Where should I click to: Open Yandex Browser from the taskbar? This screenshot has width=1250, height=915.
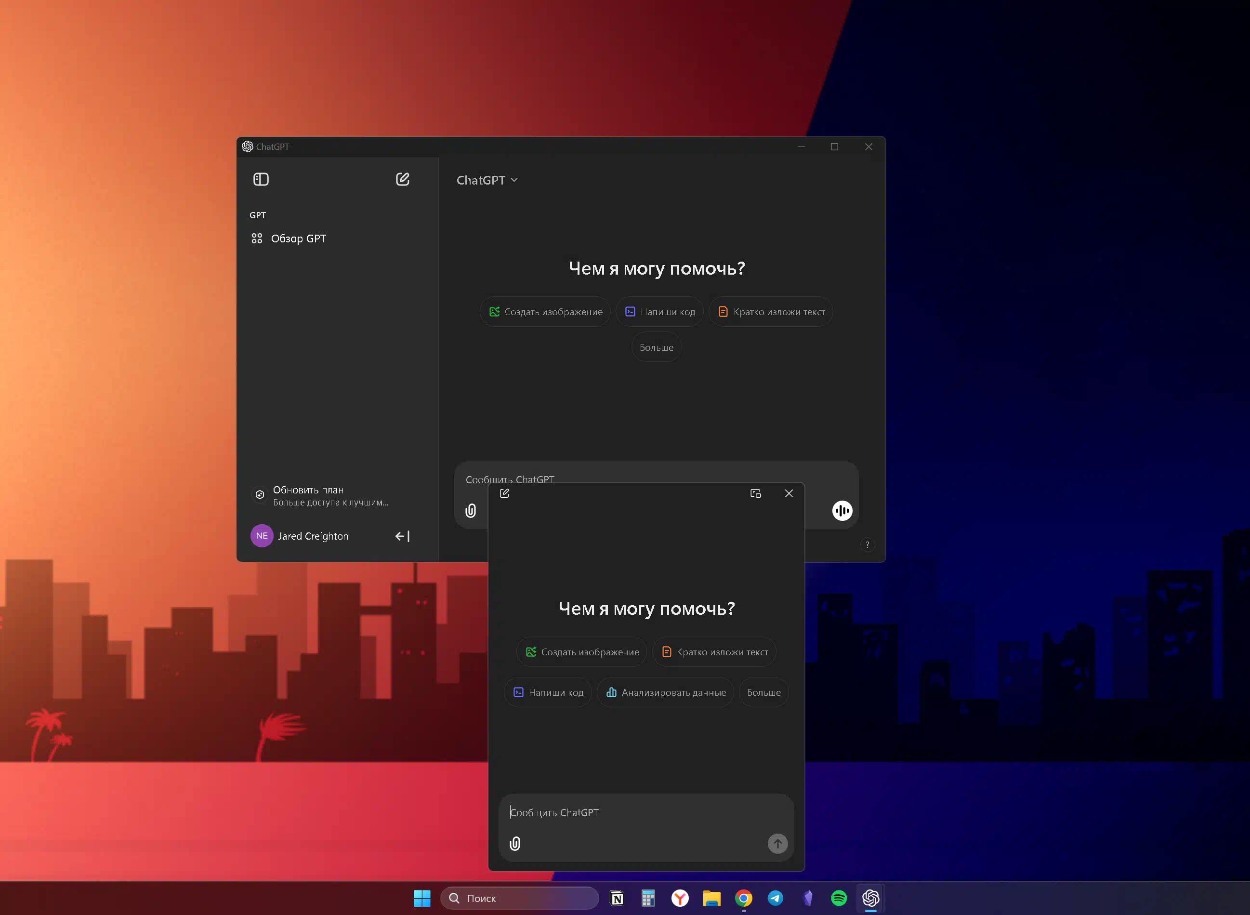pos(680,899)
